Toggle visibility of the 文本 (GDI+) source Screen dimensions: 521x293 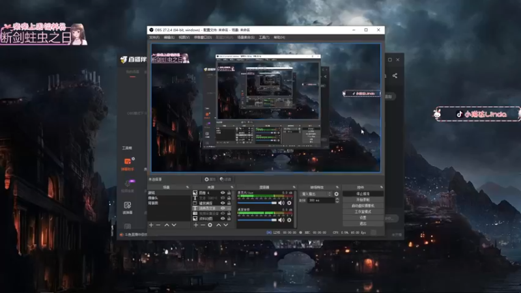tap(223, 198)
